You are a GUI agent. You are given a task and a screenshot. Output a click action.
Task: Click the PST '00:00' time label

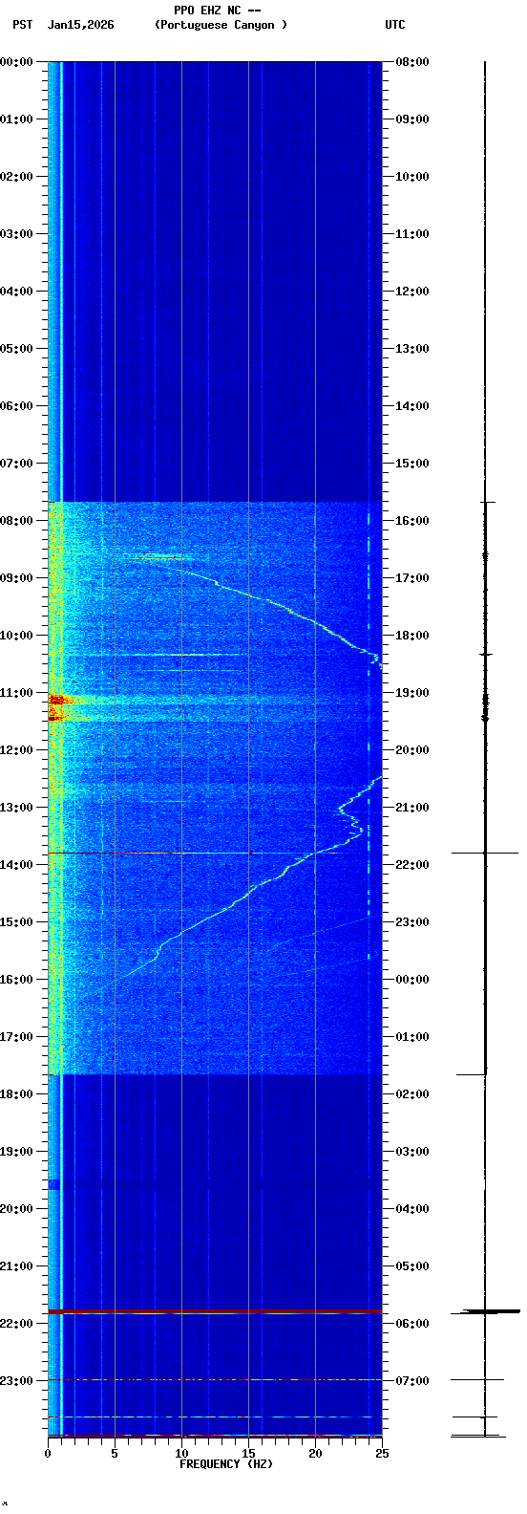click(16, 62)
